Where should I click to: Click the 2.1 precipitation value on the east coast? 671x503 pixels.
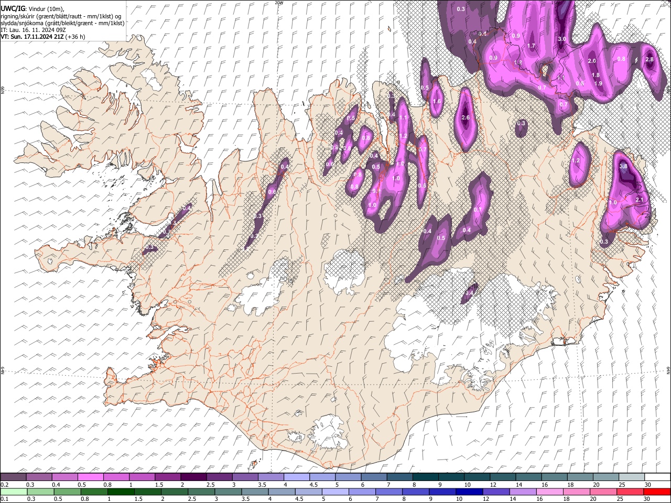click(x=639, y=200)
